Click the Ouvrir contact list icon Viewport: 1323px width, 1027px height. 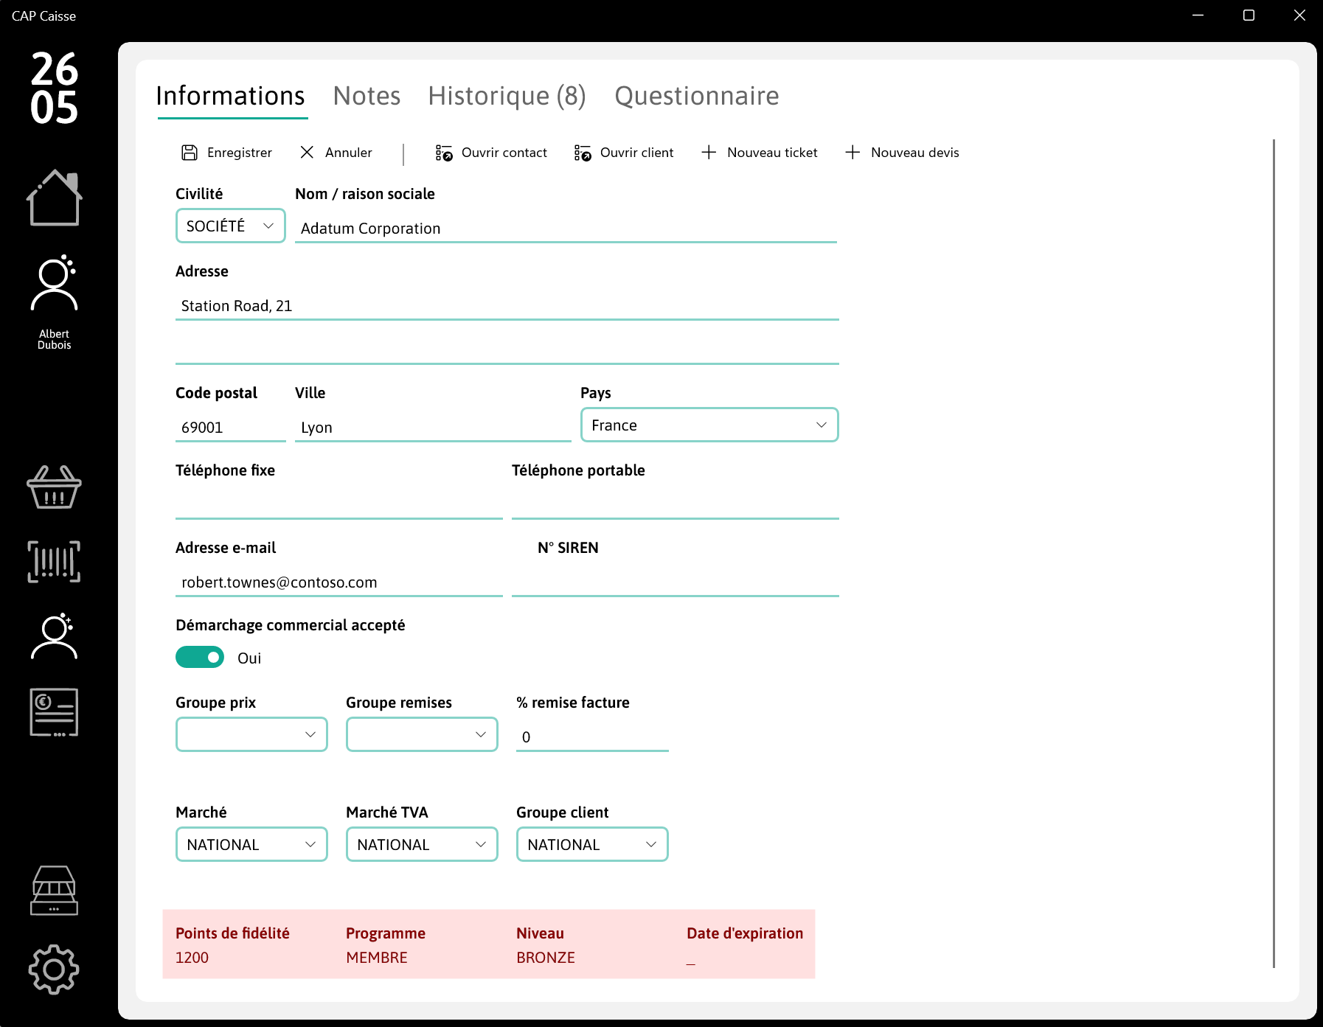point(444,153)
